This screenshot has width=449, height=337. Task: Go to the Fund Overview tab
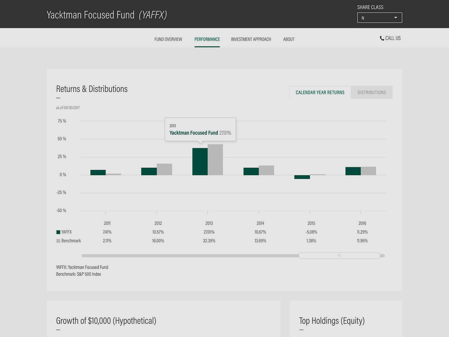coord(168,39)
